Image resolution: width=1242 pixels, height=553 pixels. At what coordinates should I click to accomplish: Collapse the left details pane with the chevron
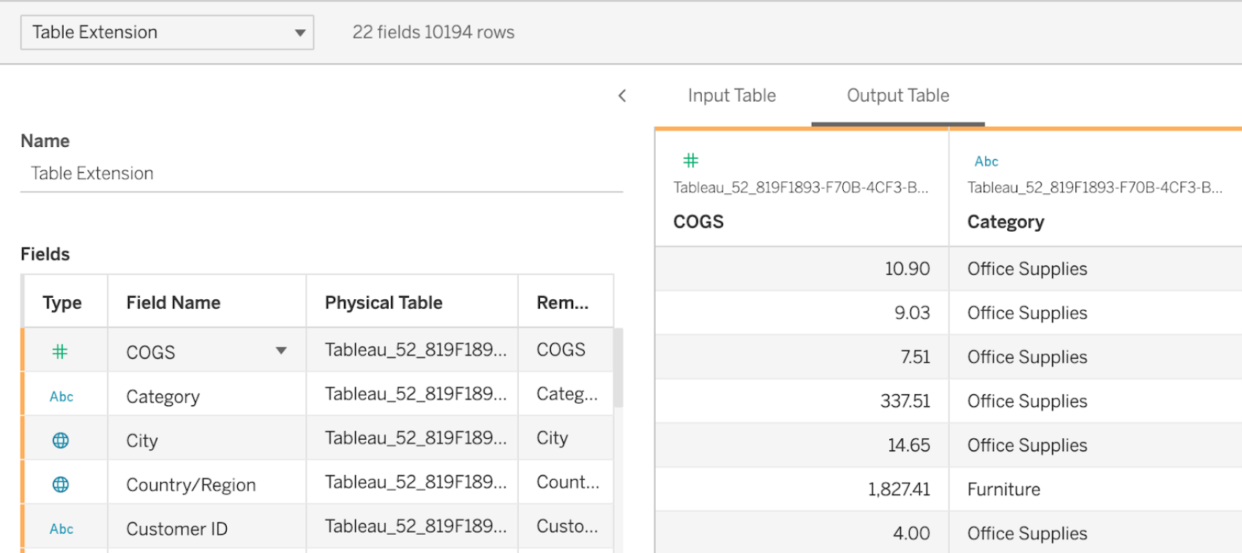[622, 96]
